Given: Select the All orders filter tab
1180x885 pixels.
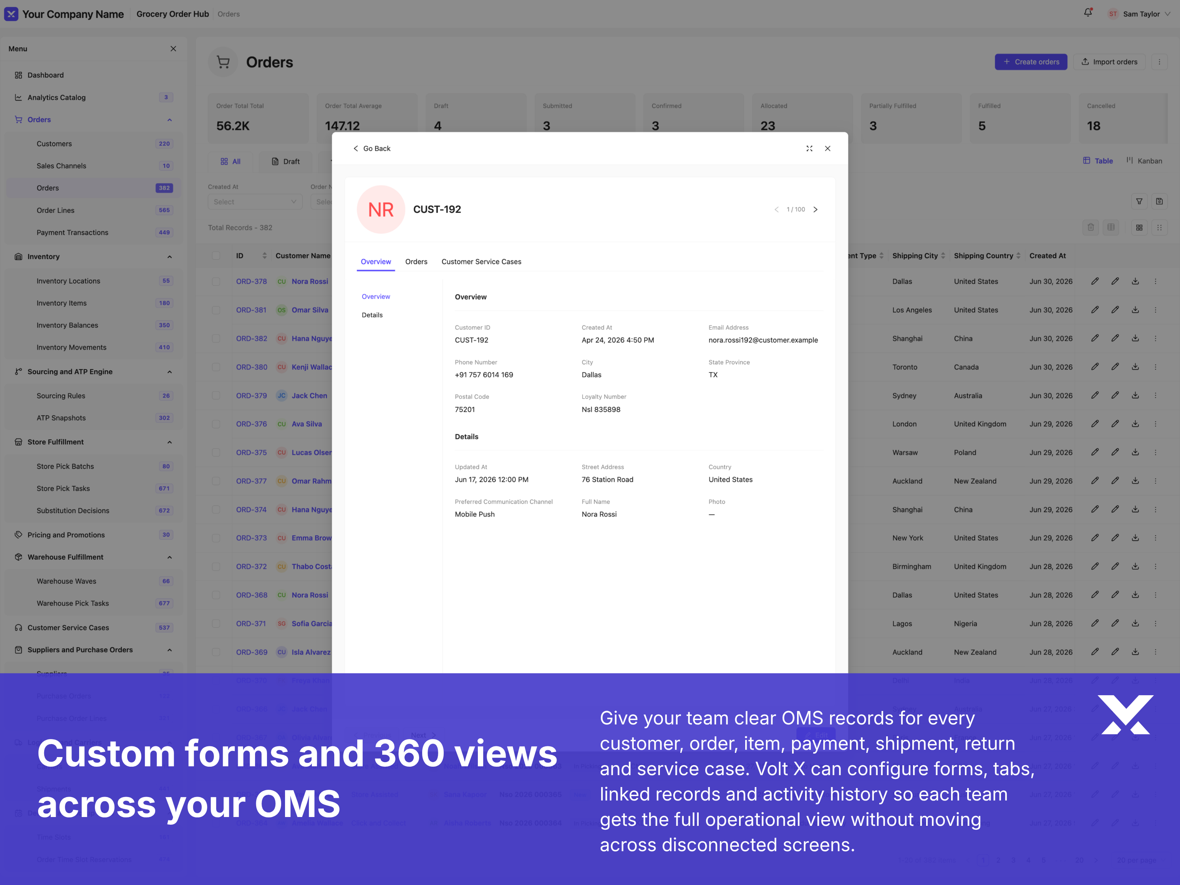Looking at the screenshot, I should (x=230, y=162).
